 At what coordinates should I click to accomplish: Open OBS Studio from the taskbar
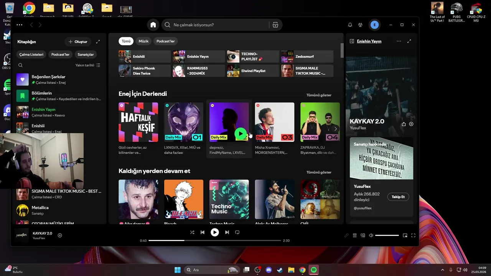(258, 270)
